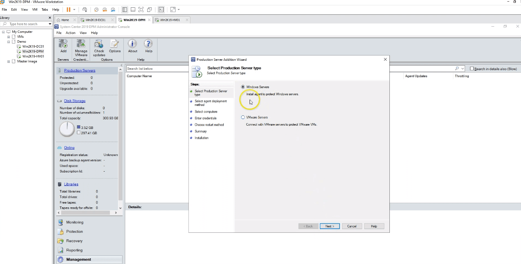
Task: Open the pause button dropdown arrow
Action: 74,9
